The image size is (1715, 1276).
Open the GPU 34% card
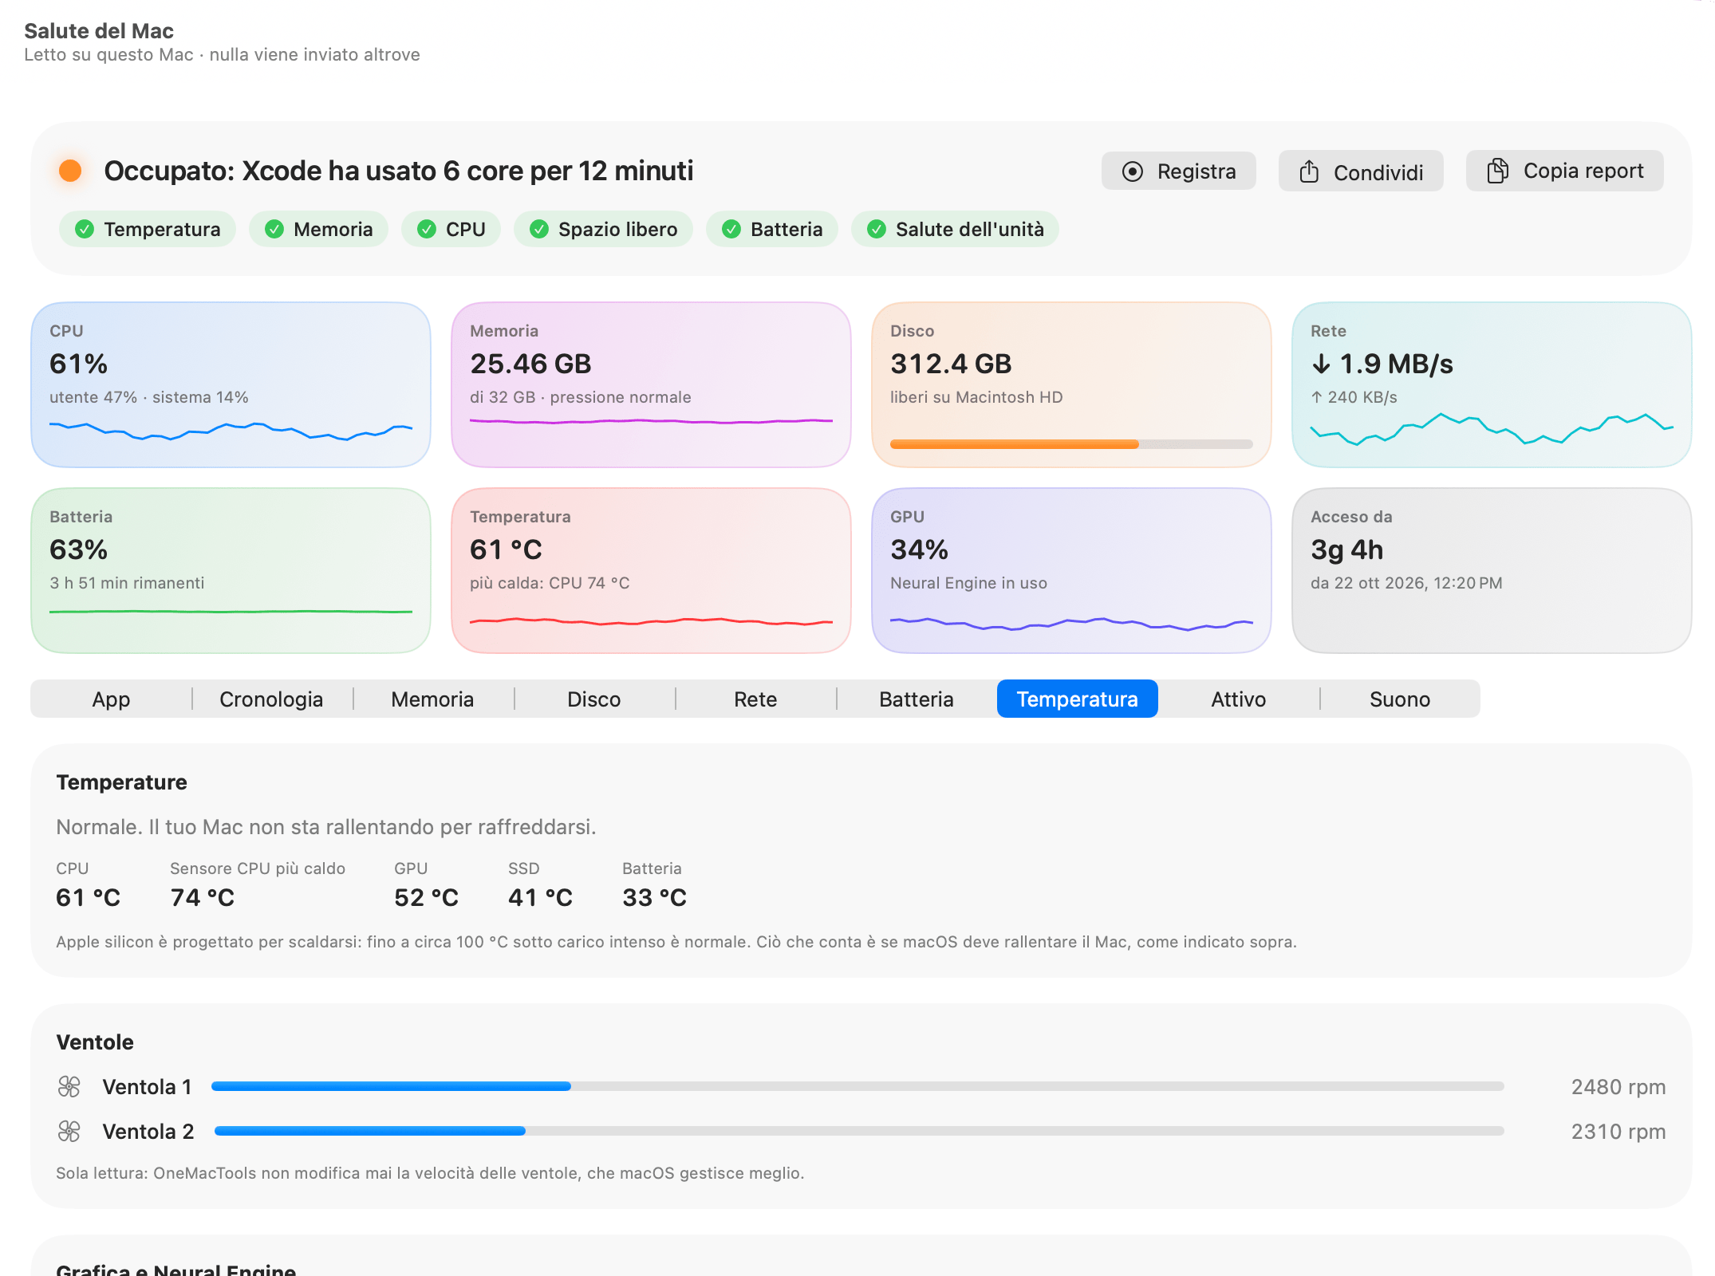coord(1071,570)
